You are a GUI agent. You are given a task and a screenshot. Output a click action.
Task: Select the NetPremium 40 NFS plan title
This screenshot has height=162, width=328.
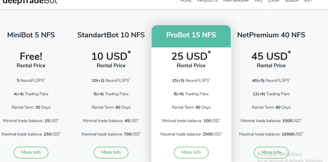click(271, 35)
